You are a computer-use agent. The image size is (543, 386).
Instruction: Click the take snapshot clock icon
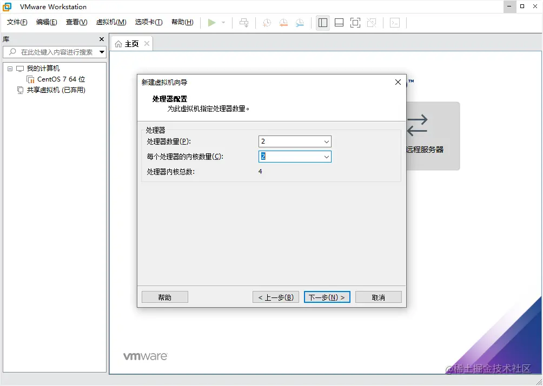267,23
